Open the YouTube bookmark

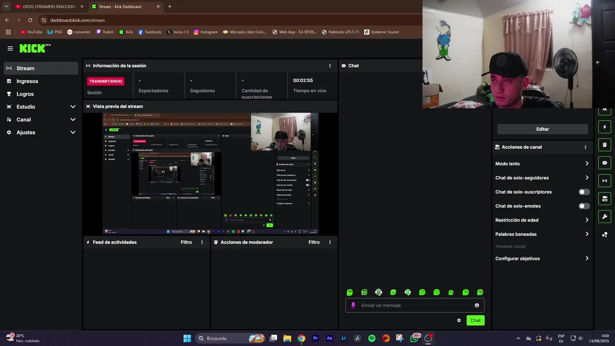point(31,32)
